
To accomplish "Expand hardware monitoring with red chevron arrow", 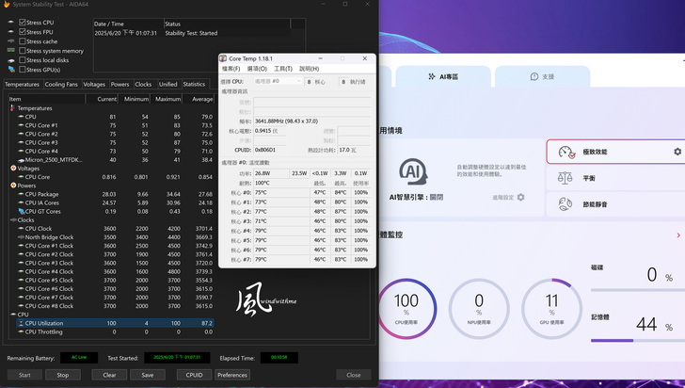I will click(678, 235).
